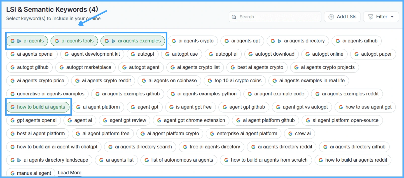Open the Filter dropdown arrow
Image resolution: width=404 pixels, height=178 pixels.
coord(392,17)
